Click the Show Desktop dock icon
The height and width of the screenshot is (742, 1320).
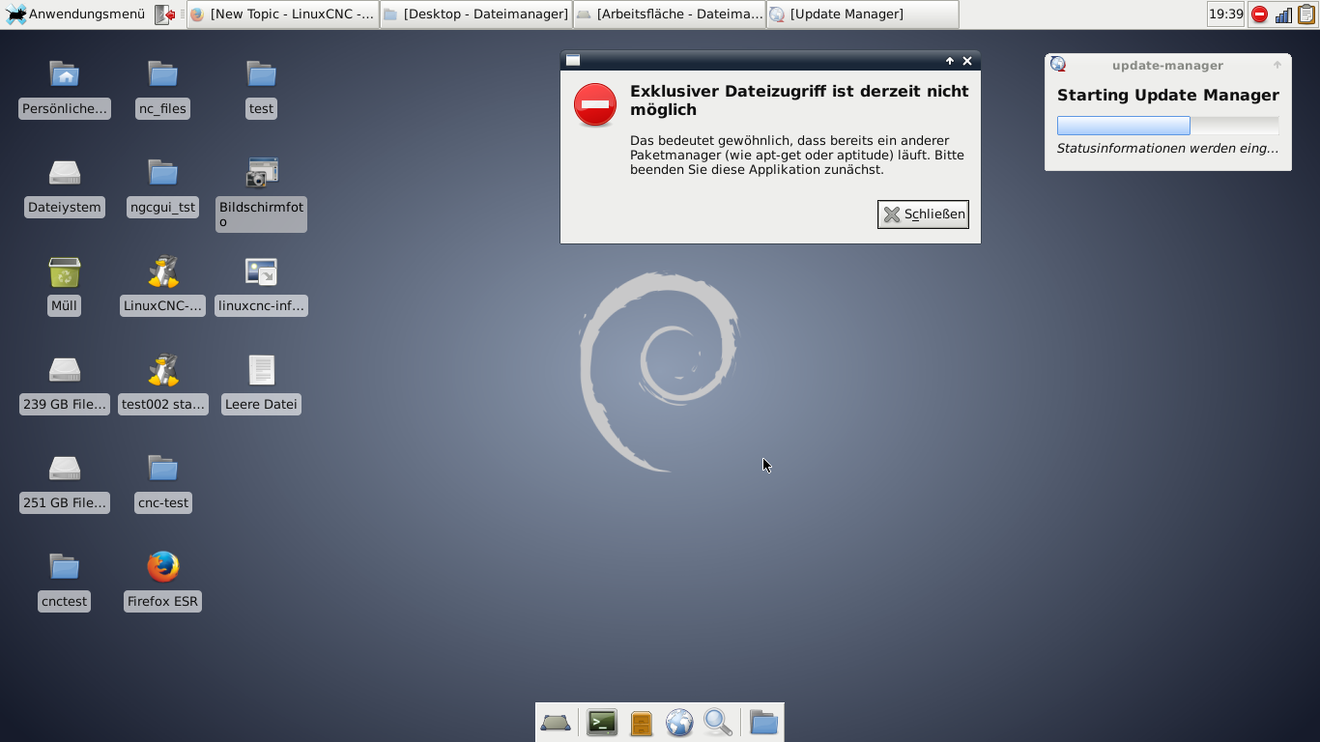coord(556,723)
